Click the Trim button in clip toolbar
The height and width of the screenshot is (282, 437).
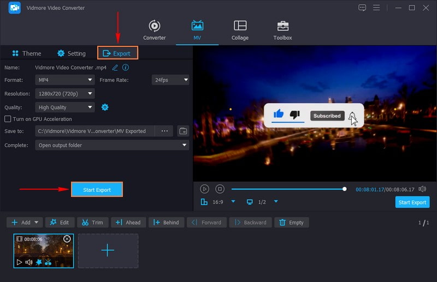92,222
